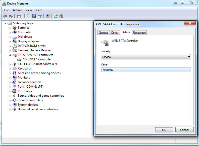This screenshot has height=146, width=199.
Task: Click the Batteries category icon
Action: (x=15, y=28)
